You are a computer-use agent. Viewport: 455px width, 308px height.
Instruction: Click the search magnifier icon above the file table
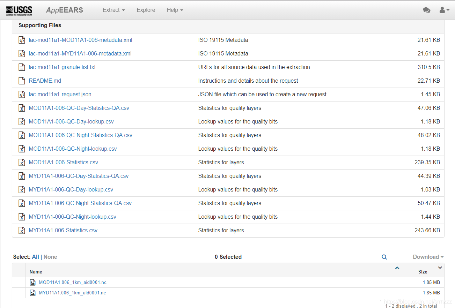coord(384,257)
